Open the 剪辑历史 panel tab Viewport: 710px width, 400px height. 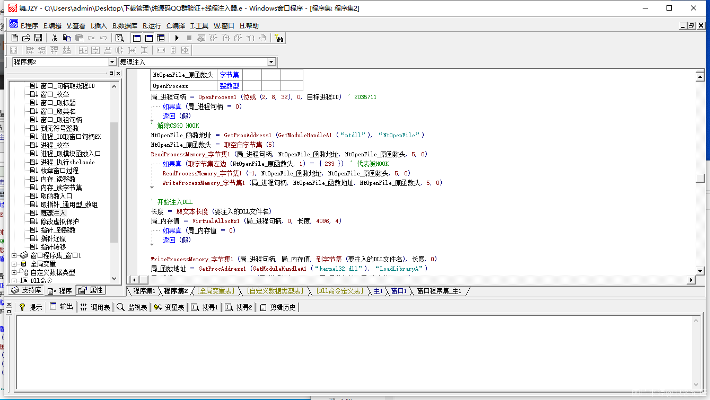tap(278, 307)
